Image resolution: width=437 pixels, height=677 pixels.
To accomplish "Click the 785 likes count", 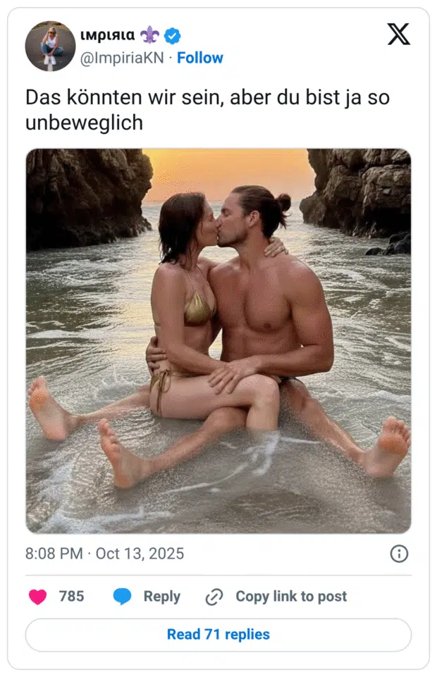I will point(71,596).
